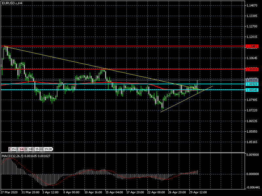
Task: Select the 19:30 news event marker
Action: (x=48, y=149)
